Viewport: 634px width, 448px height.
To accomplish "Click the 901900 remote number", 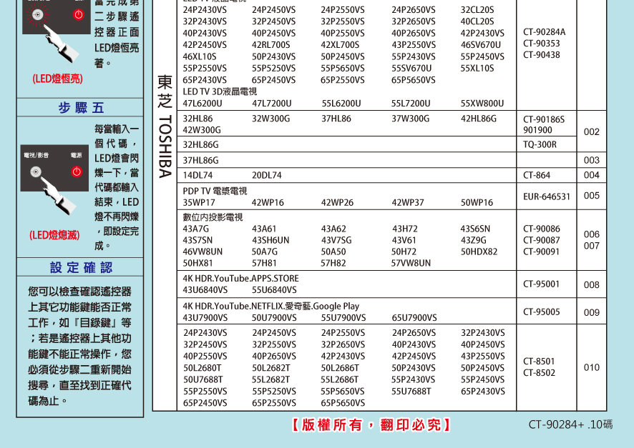I will point(537,130).
